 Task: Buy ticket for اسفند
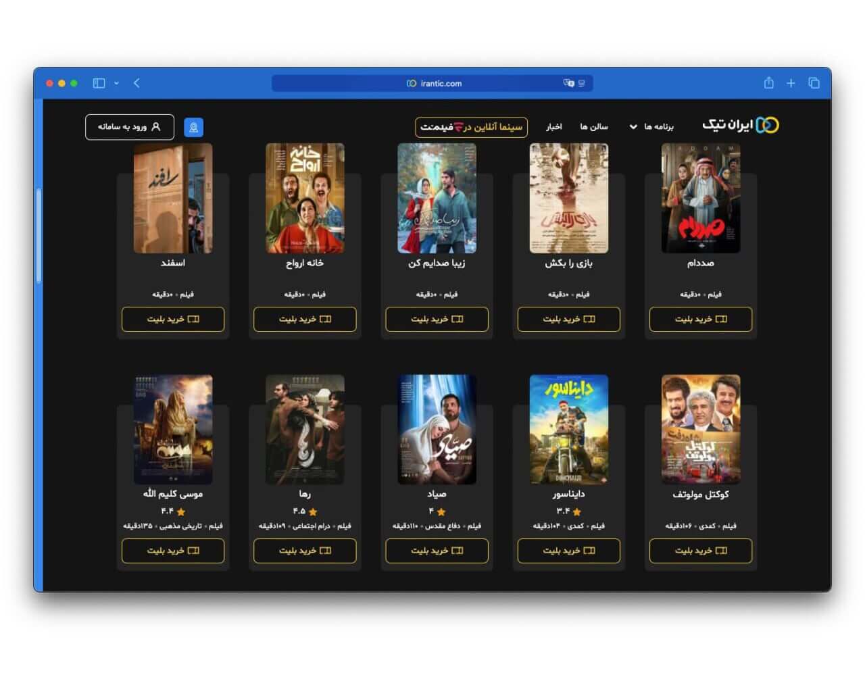pos(173,319)
